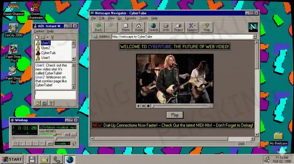Open the Project toolbar button
The width and height of the screenshot is (294, 164).
[179, 27]
